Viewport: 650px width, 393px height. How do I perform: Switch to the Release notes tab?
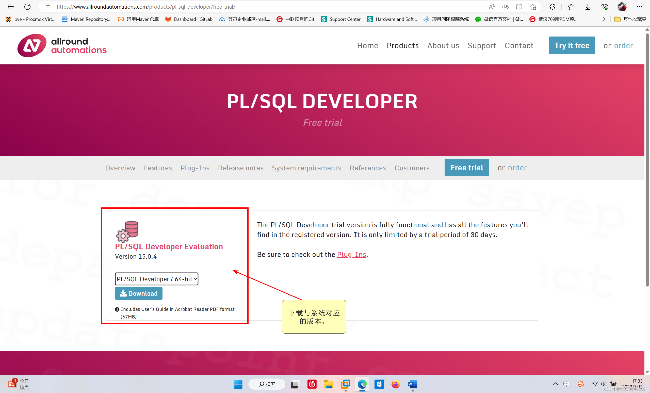pyautogui.click(x=240, y=168)
